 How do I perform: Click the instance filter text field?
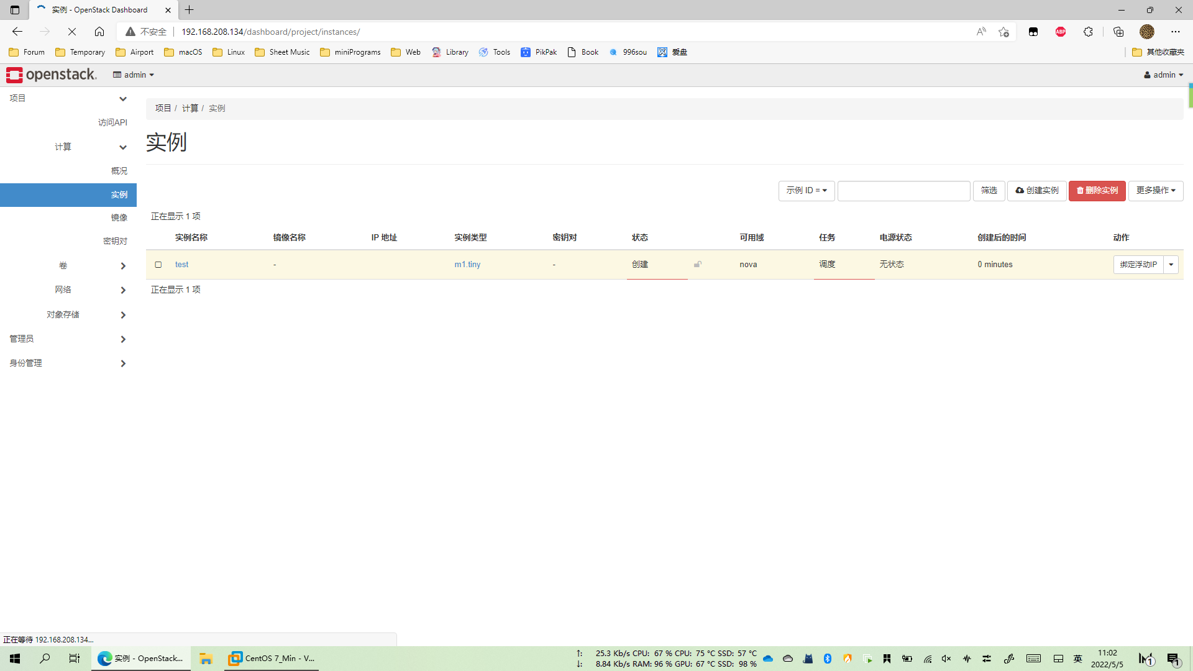click(x=903, y=190)
